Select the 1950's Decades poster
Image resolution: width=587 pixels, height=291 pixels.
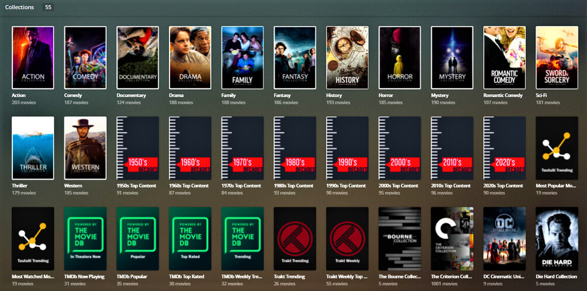[x=138, y=148]
